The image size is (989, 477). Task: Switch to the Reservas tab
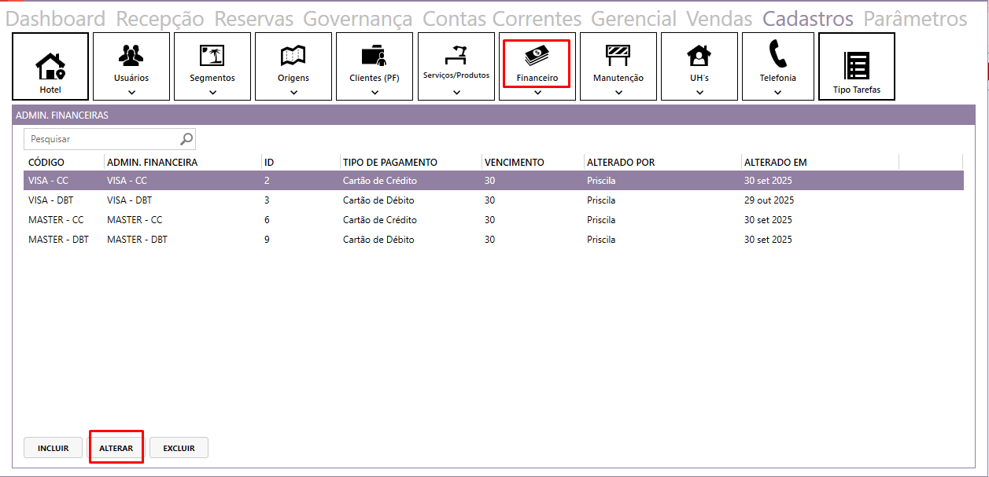253,19
